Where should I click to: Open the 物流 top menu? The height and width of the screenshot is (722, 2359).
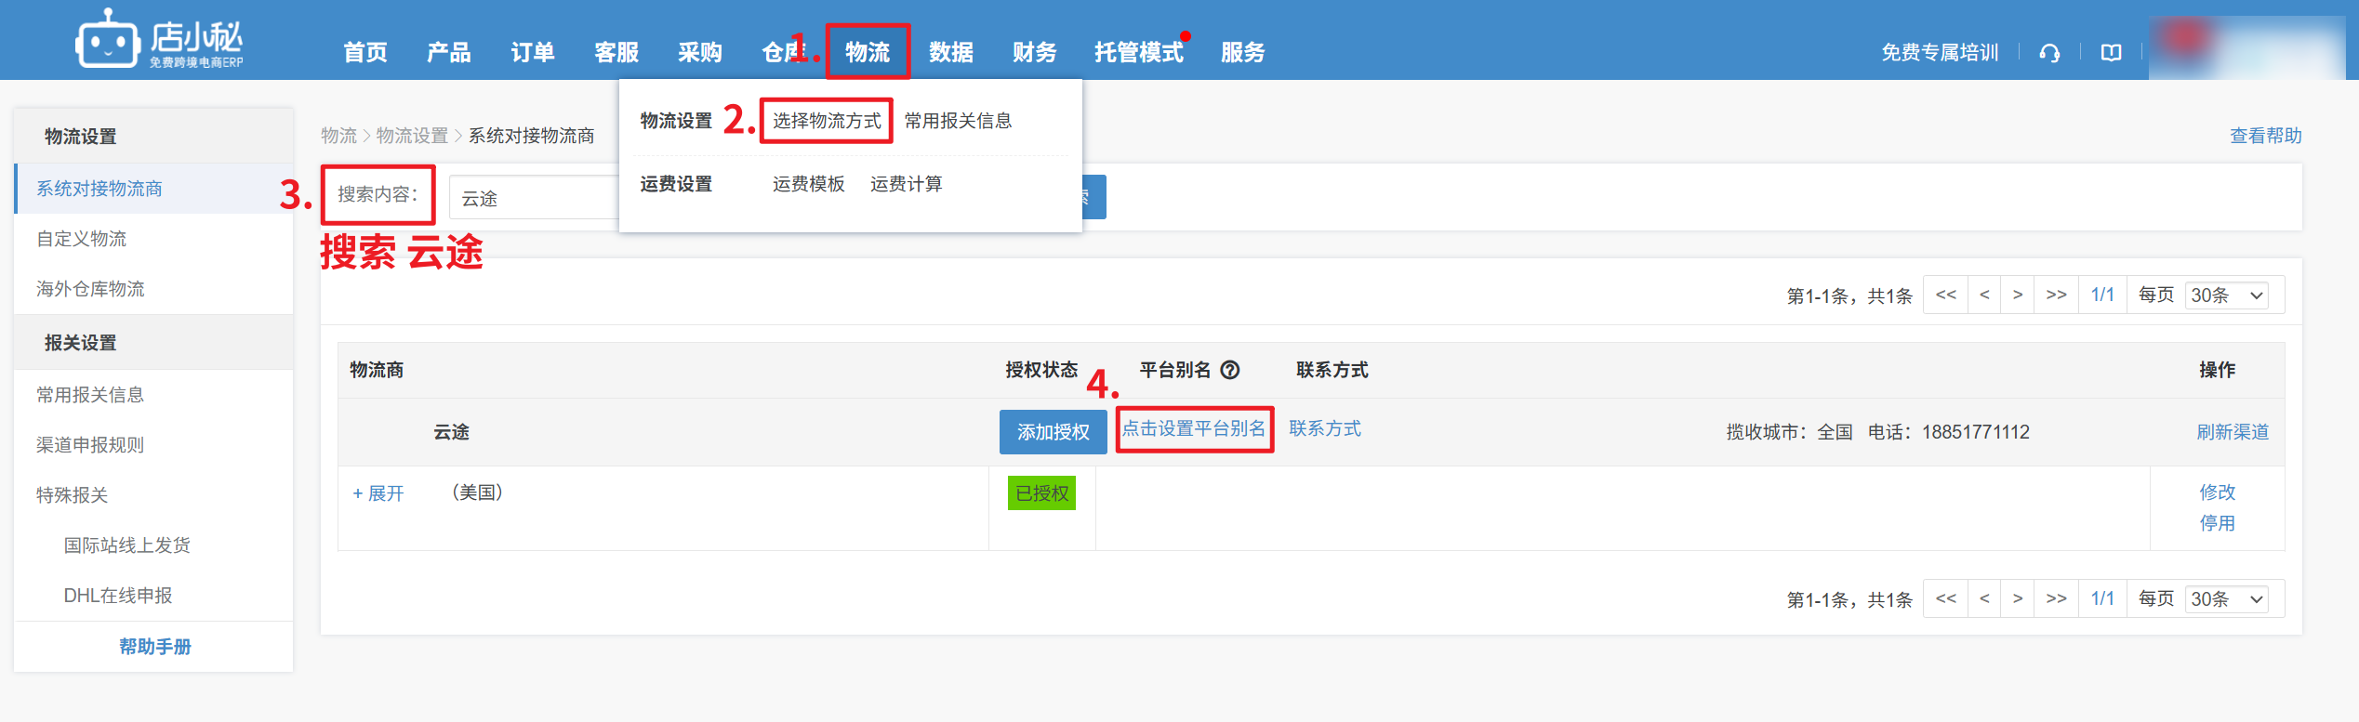pos(867,52)
